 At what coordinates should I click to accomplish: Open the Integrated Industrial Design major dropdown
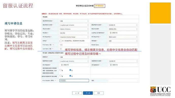pos(74,37)
